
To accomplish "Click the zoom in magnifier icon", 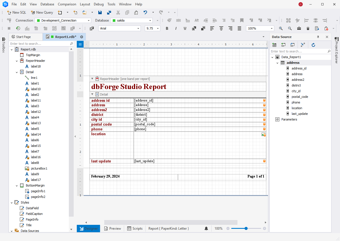I will click(281, 28).
